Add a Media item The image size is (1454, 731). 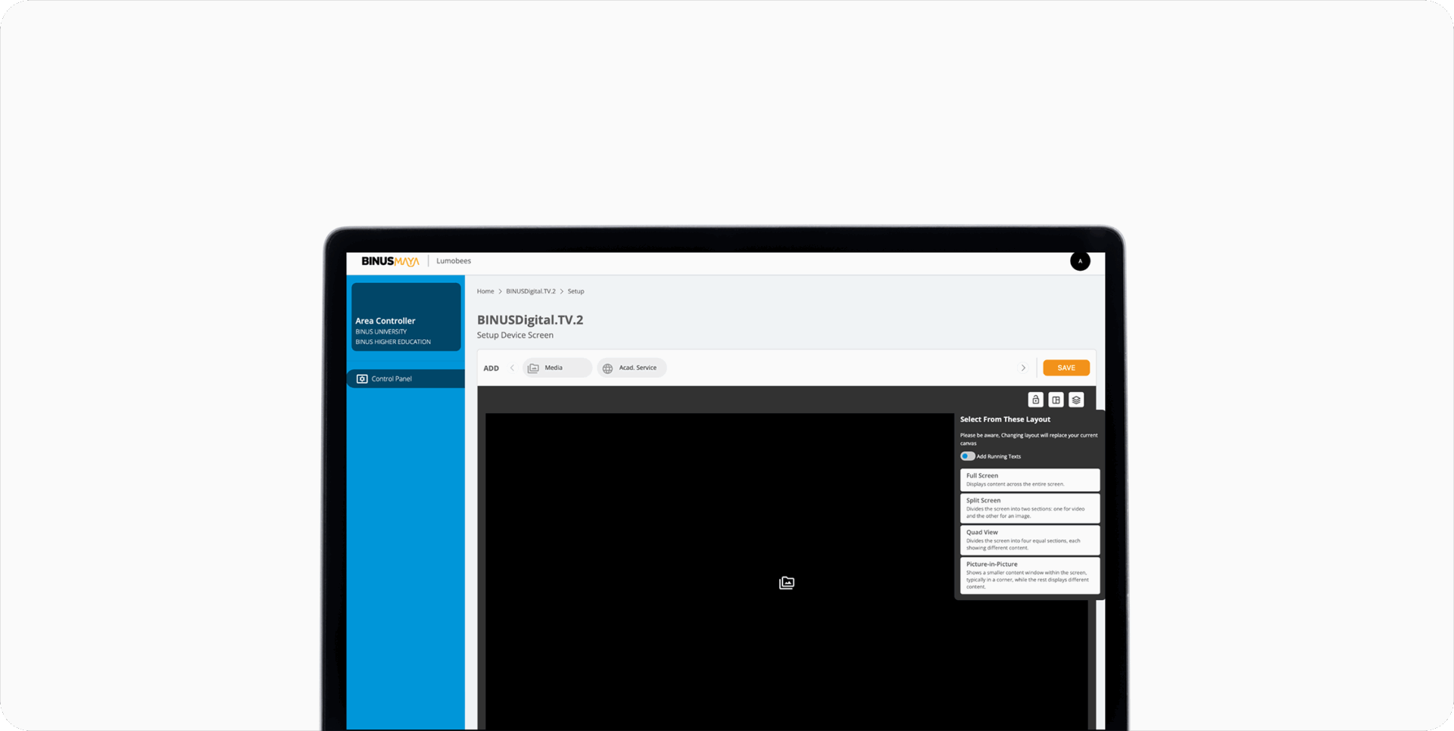click(557, 368)
